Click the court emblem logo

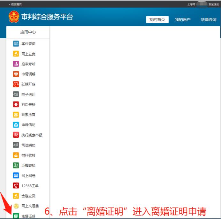click(14, 17)
